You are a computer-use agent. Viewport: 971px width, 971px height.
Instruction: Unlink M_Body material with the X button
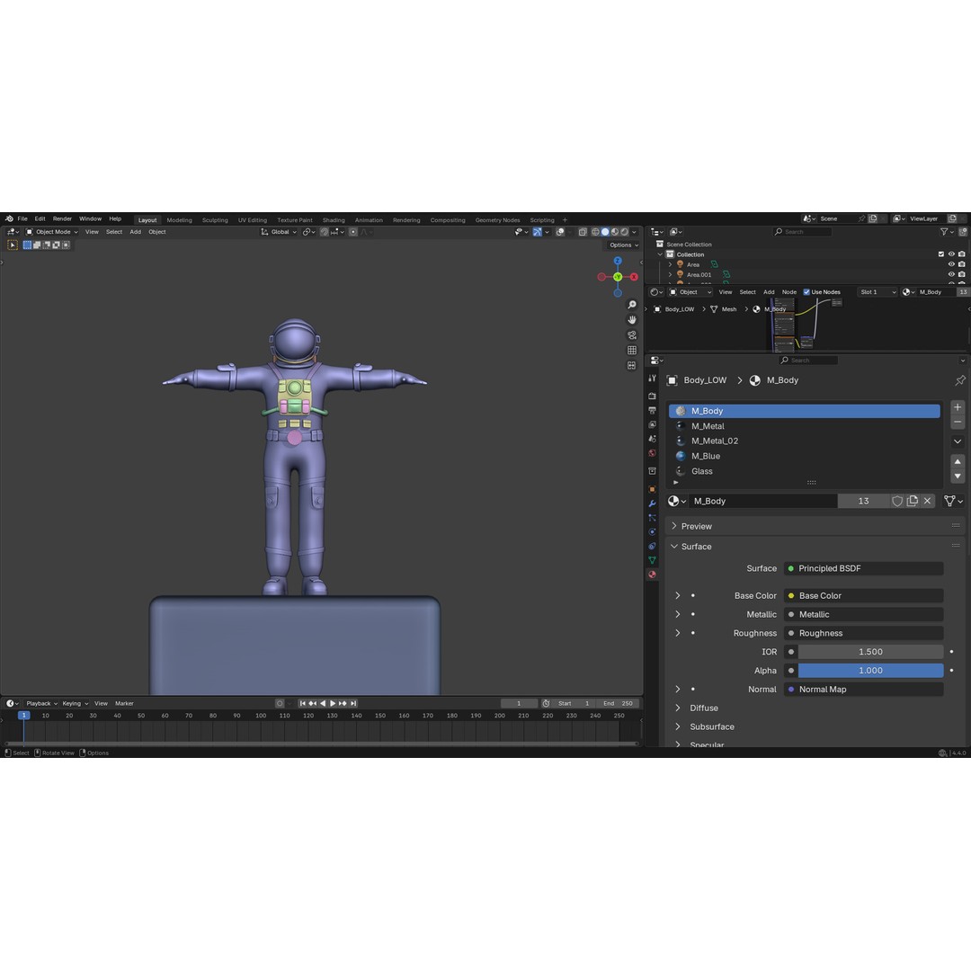927,501
